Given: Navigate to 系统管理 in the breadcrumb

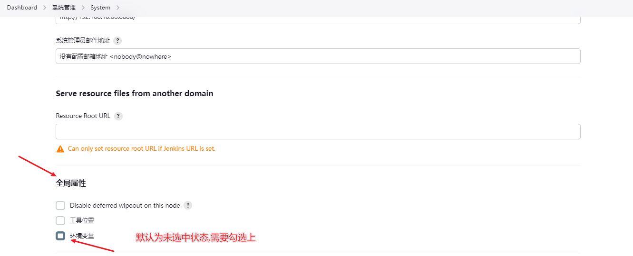Looking at the screenshot, I should point(64,8).
